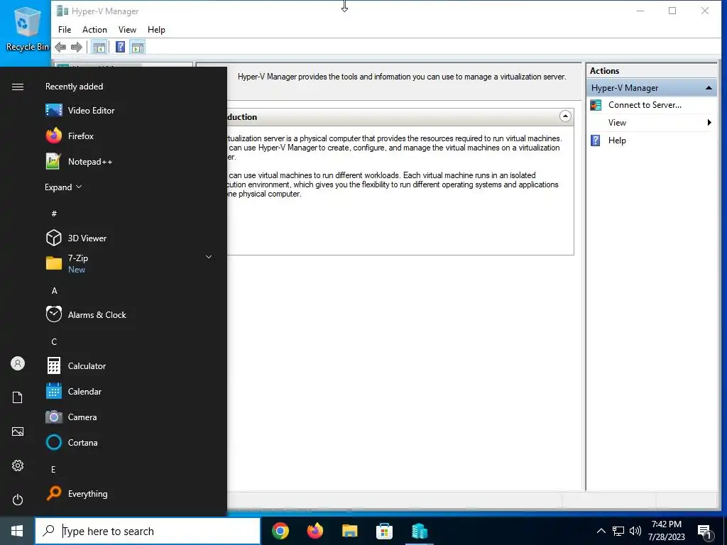Click the Back arrow in Hyper-V toolbar
The image size is (727, 545).
click(60, 47)
